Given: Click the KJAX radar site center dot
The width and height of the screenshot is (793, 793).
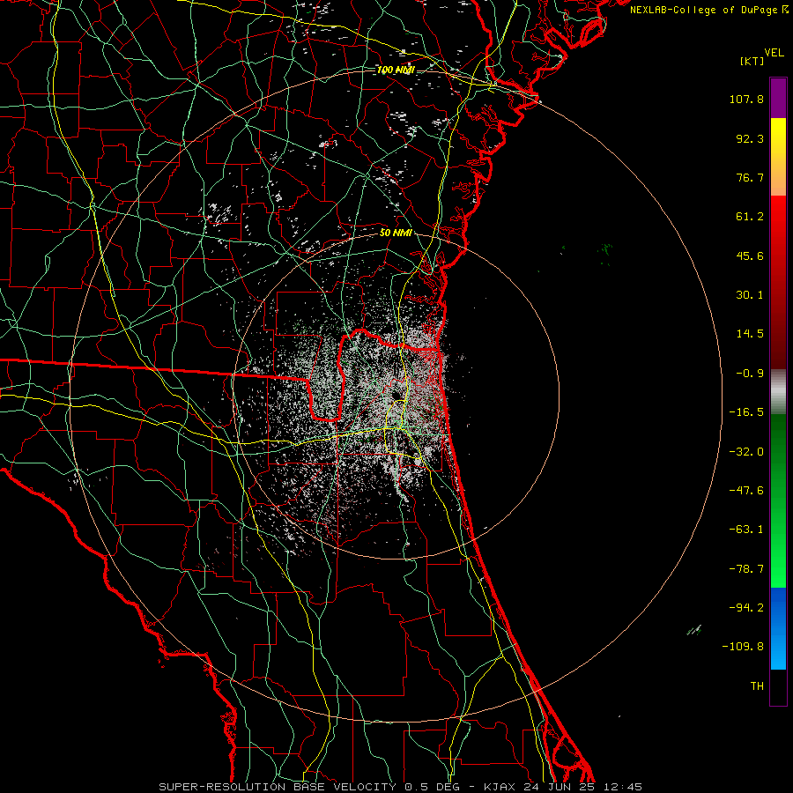Looking at the screenshot, I should click(396, 395).
